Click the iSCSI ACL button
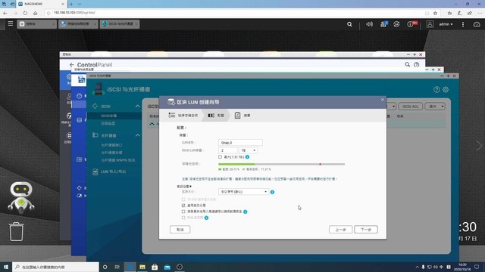 pyautogui.click(x=411, y=107)
